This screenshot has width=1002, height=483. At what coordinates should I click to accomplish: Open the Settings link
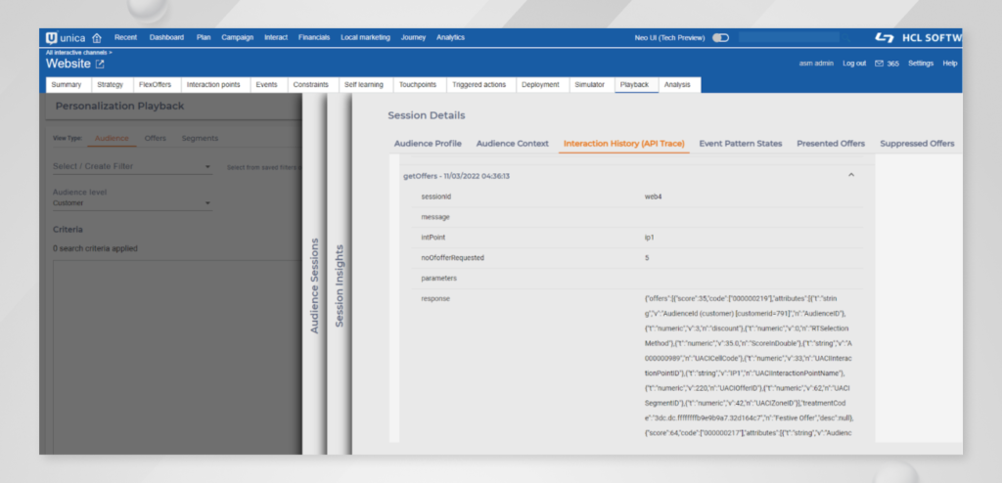pyautogui.click(x=920, y=64)
